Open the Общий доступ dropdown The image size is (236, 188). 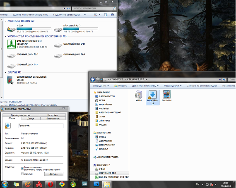tap(173, 86)
